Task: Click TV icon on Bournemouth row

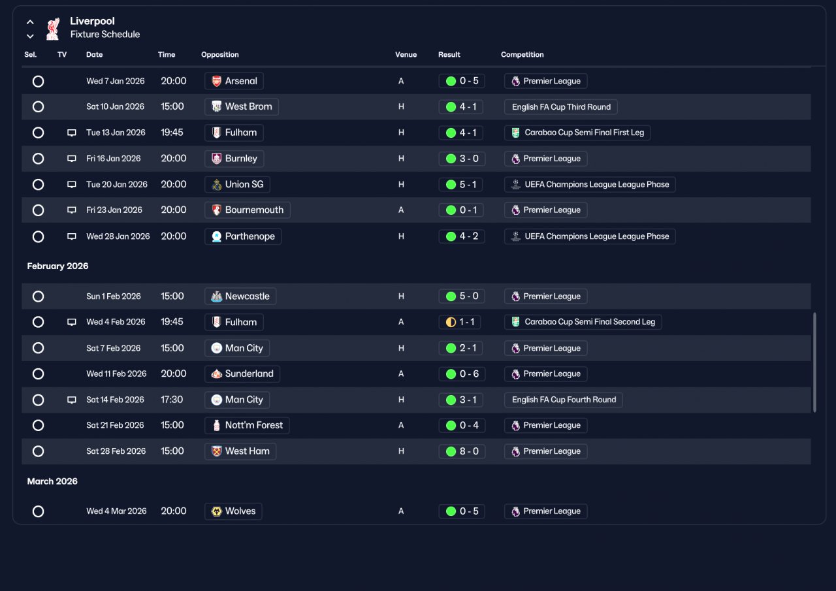Action: [x=72, y=210]
